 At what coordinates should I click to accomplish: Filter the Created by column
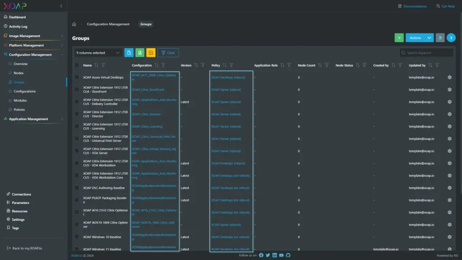click(400, 65)
